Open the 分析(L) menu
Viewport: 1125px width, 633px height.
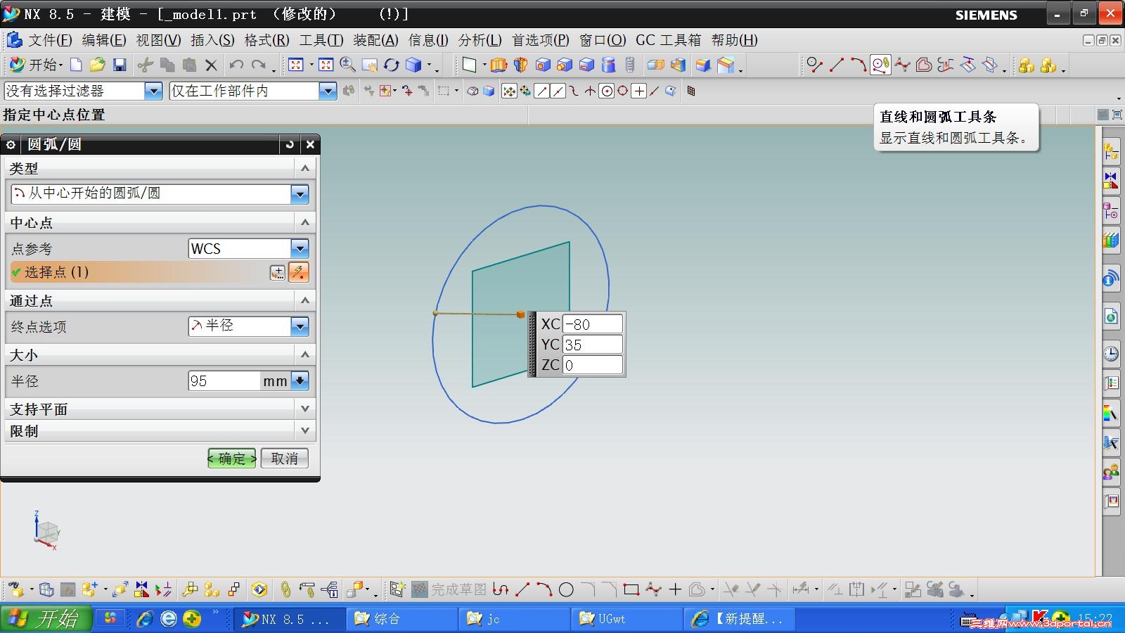pos(480,40)
